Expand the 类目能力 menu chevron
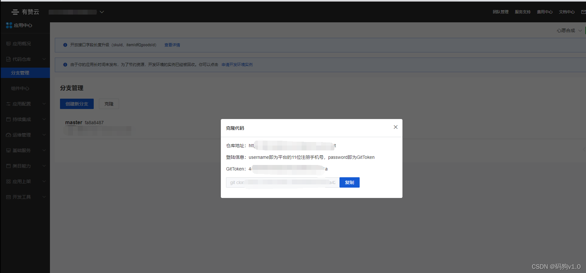The width and height of the screenshot is (586, 273). coord(44,166)
